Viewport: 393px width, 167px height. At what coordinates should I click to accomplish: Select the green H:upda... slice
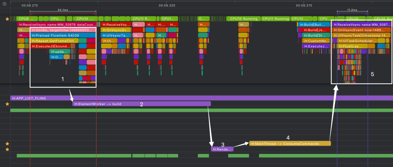click(x=59, y=52)
